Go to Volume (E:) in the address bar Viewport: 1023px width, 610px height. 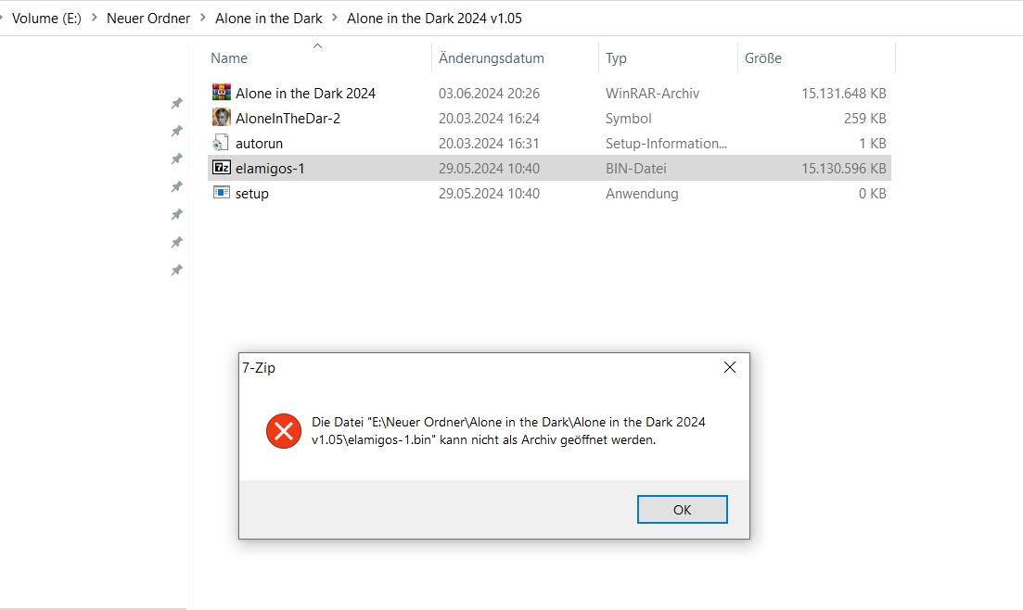click(x=46, y=19)
